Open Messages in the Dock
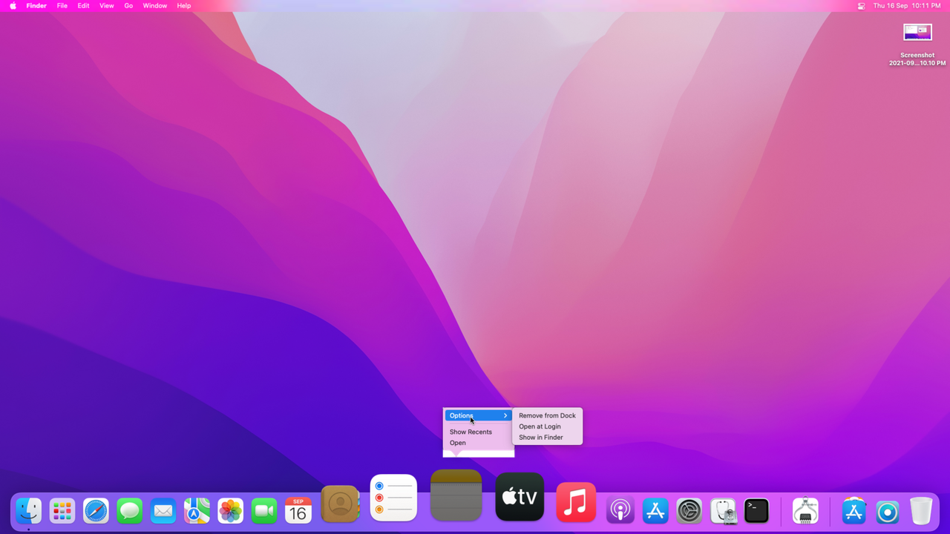 point(130,510)
